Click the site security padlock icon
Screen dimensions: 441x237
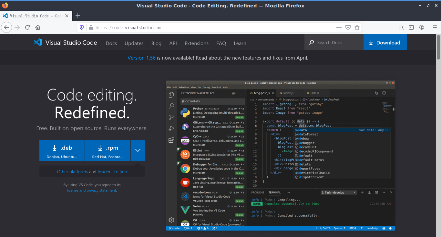(x=91, y=28)
